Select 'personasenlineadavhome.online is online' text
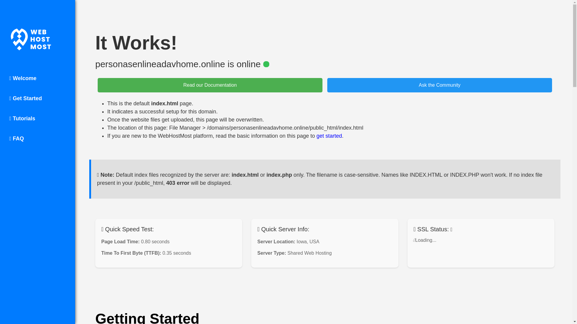This screenshot has width=577, height=324. 178,64
